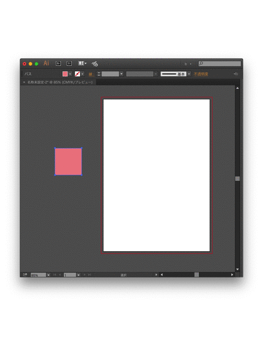Open the 線 stroke panel link
The height and width of the screenshot is (351, 263).
[91, 75]
